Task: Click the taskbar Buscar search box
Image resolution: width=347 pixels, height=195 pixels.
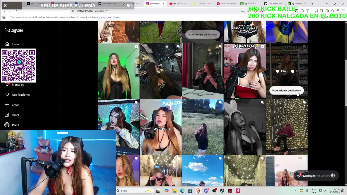Action: [135, 191]
